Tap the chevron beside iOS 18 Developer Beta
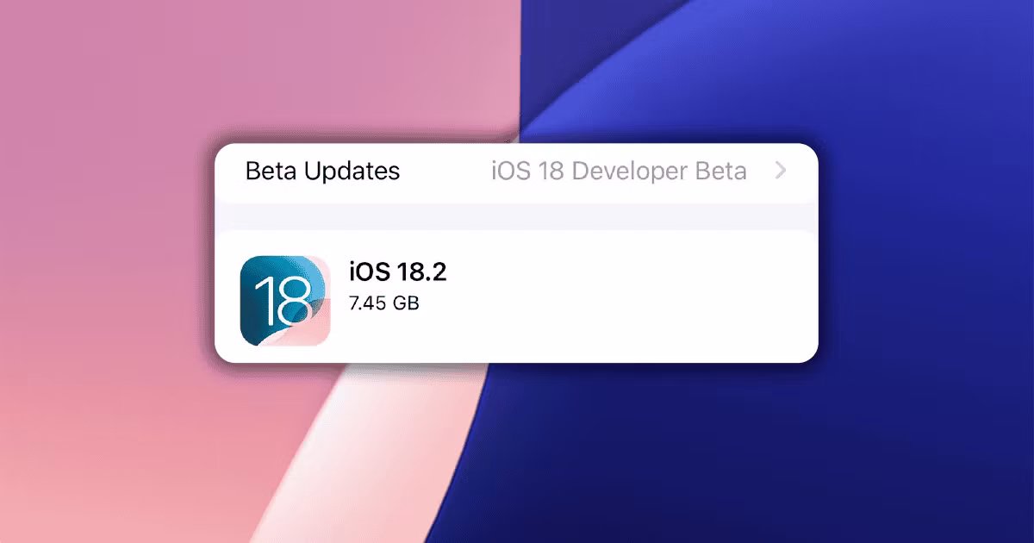Viewport: 1034px width, 543px height. click(781, 171)
